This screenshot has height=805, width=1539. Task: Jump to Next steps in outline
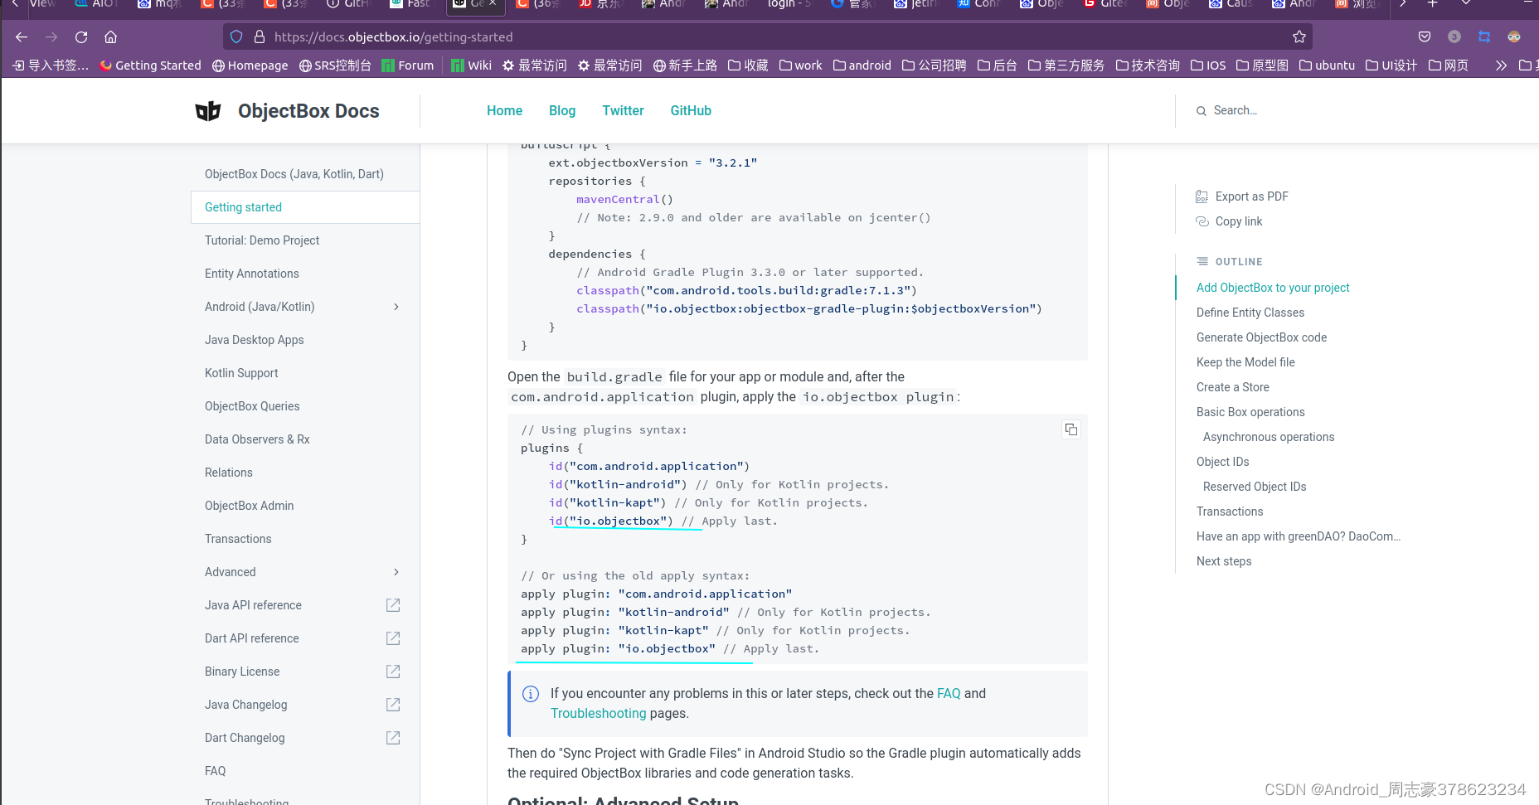pos(1224,561)
